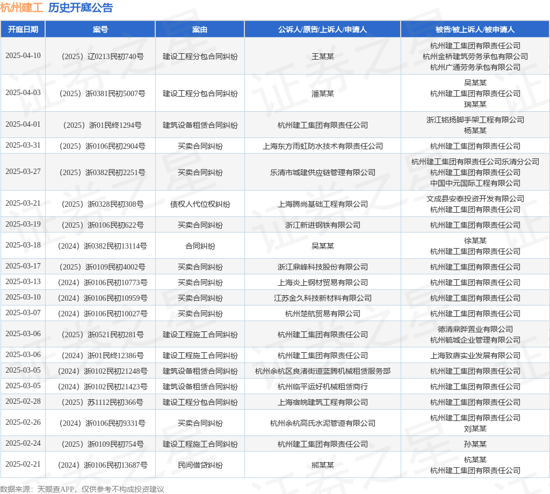Click plaintiff 江苏金久科技新材料有限公司

coord(323,298)
